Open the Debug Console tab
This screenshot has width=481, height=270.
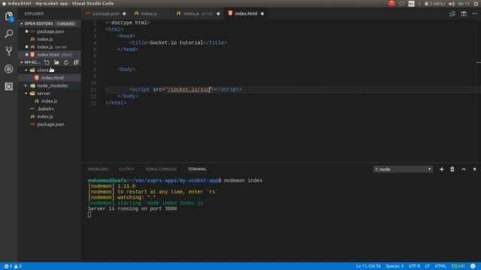161,169
